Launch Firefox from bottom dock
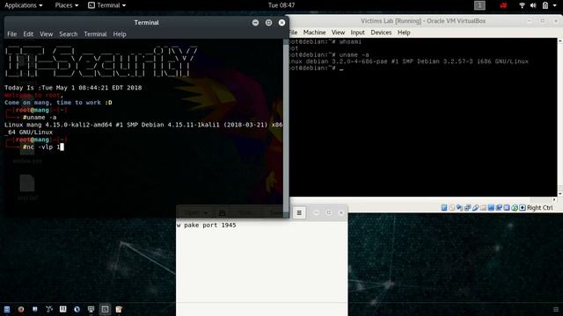 [21, 309]
